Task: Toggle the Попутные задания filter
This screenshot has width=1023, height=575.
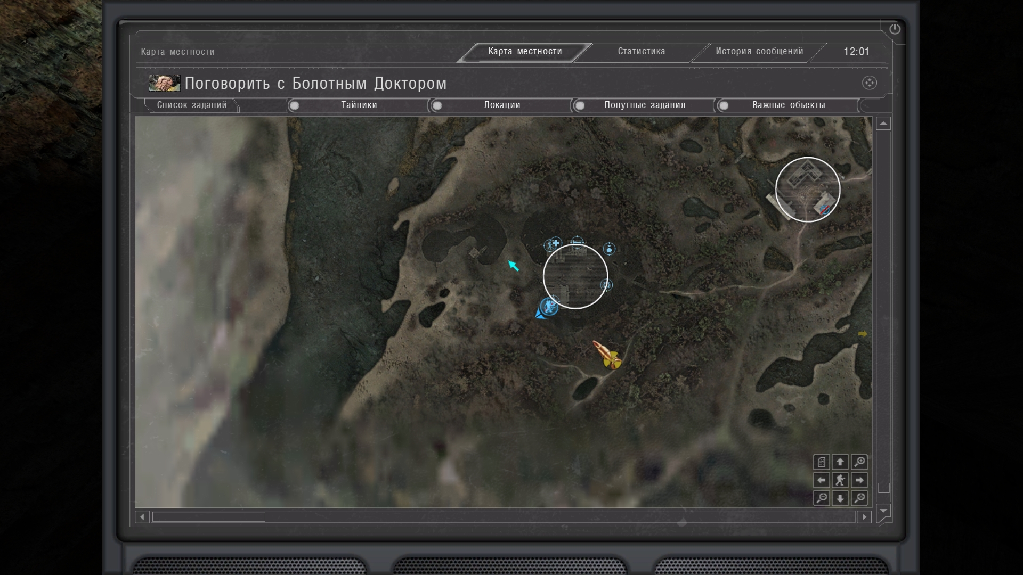Action: coord(580,105)
